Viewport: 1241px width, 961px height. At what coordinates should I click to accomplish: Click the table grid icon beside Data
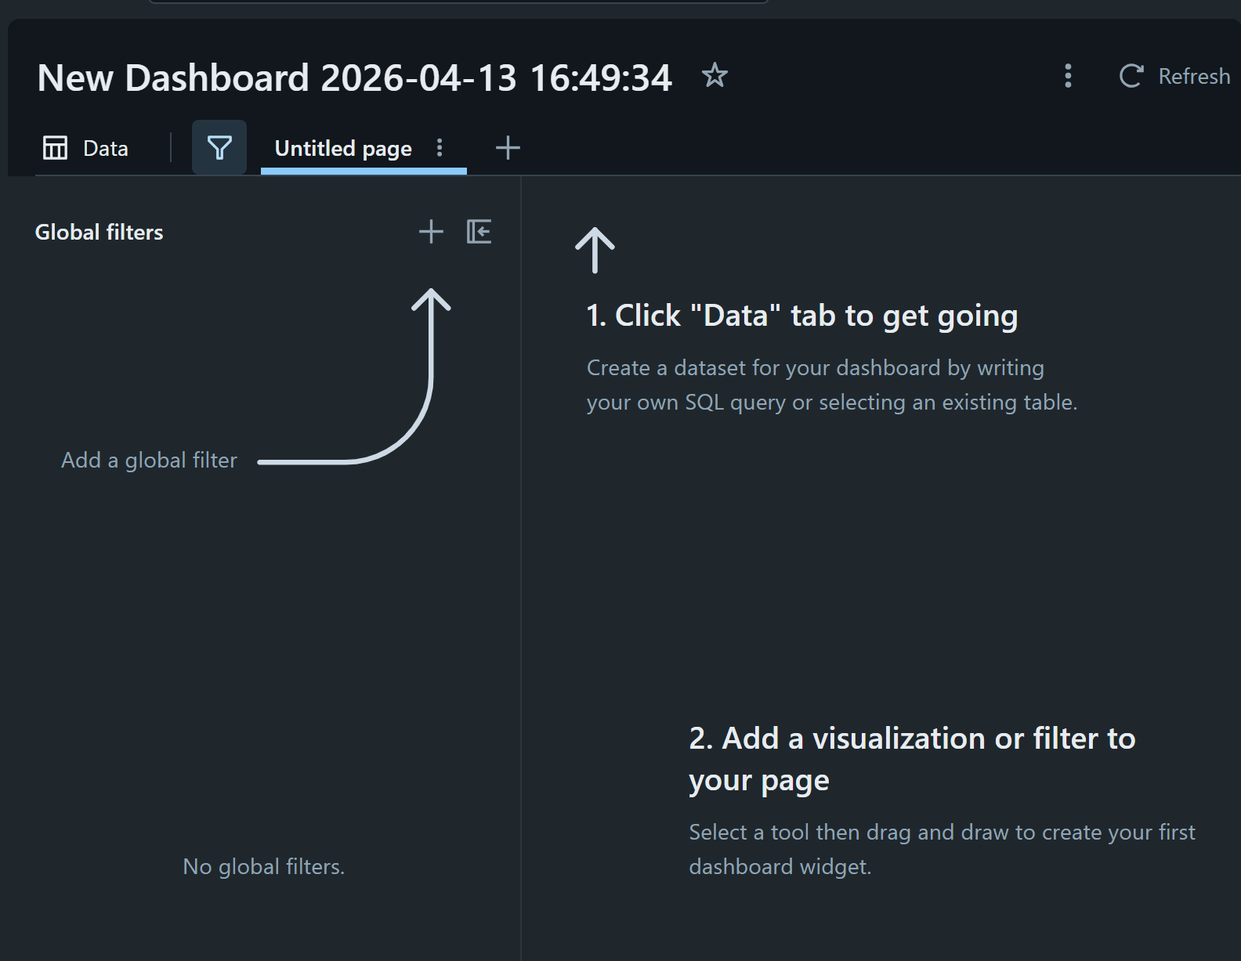[55, 148]
